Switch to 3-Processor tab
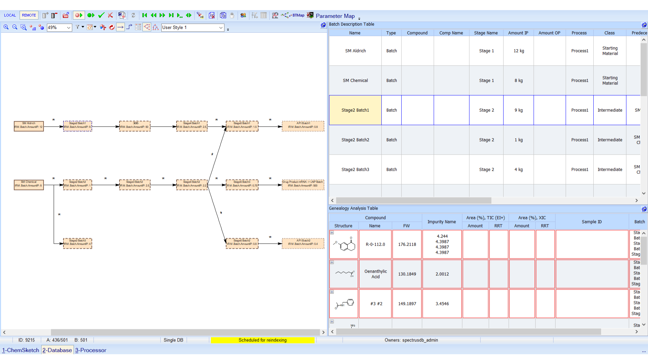This screenshot has width=648, height=364. click(x=91, y=350)
